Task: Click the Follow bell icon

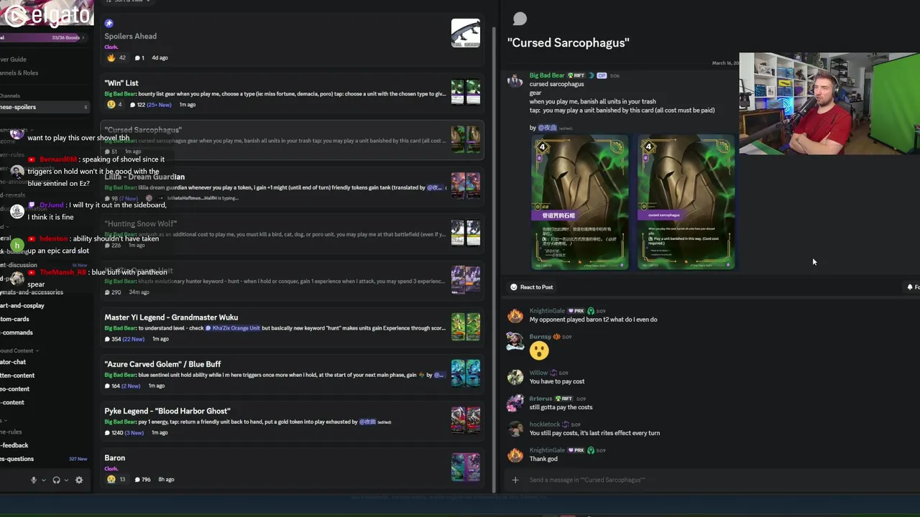Action: 910,287
